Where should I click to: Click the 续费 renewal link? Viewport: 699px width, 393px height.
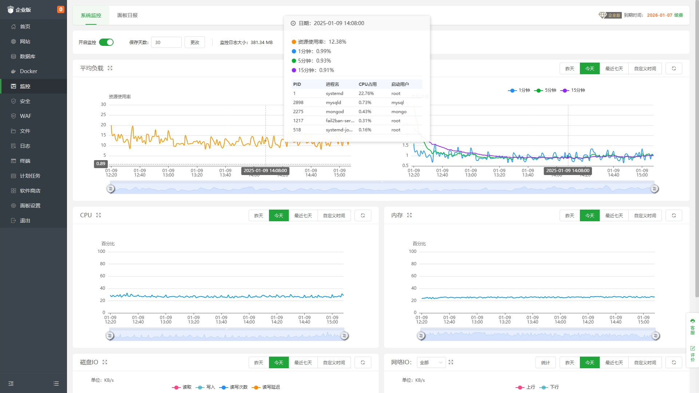[x=678, y=15]
